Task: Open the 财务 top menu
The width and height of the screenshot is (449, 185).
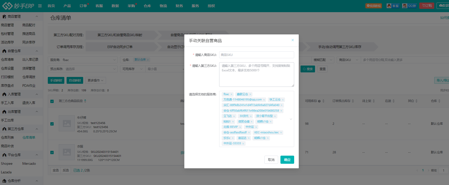Action: pos(179,6)
